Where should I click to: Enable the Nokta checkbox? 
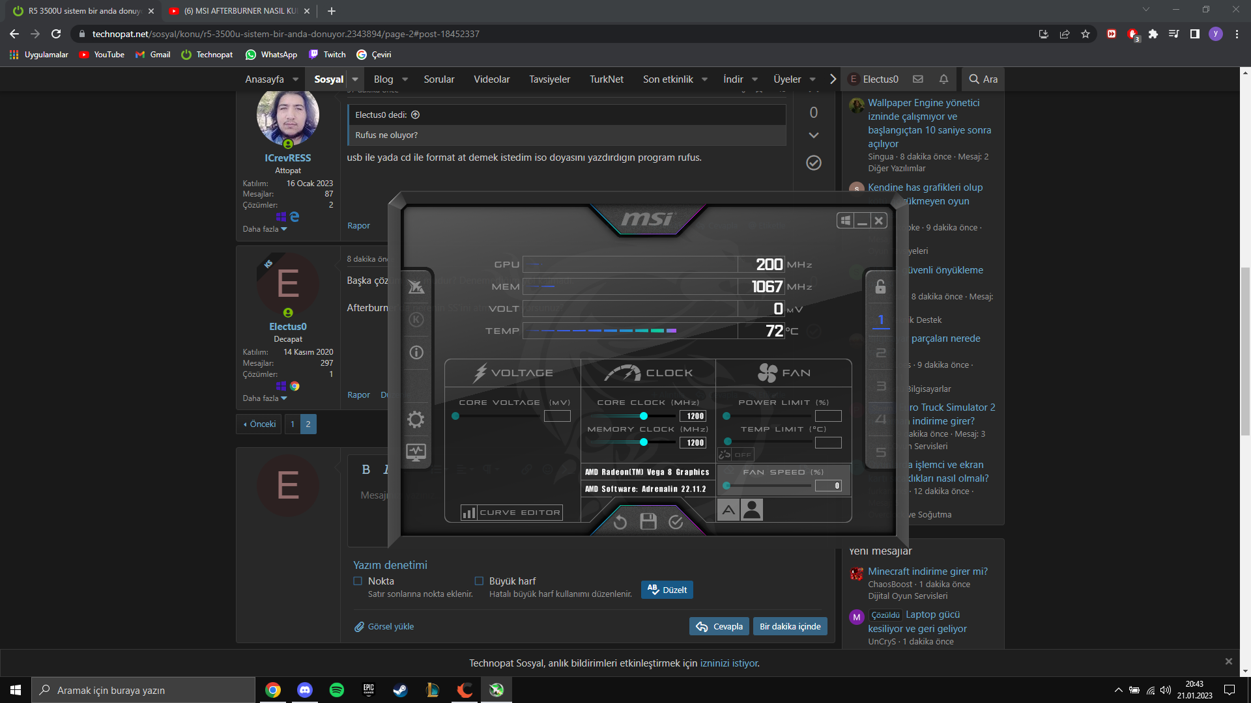click(358, 581)
